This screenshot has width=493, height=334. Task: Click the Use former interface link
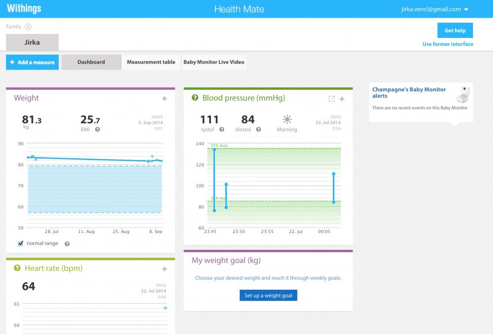coord(448,44)
